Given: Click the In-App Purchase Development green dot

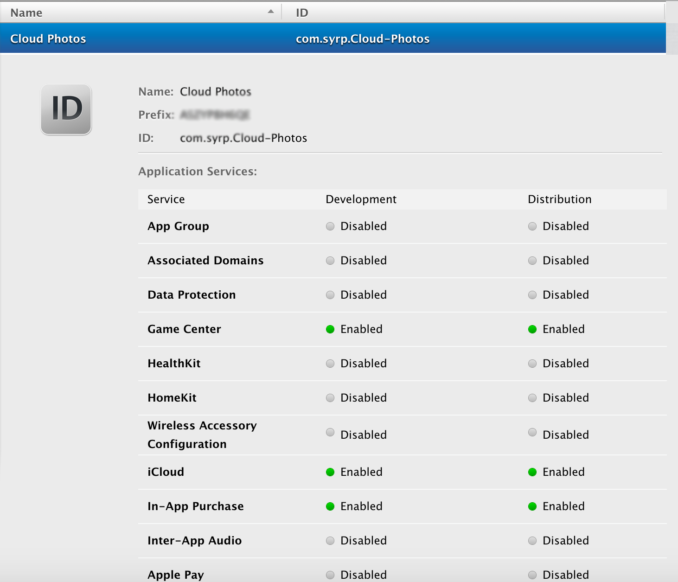Looking at the screenshot, I should [330, 506].
